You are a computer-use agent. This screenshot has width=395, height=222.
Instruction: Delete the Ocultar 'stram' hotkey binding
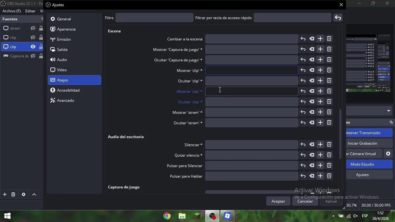point(329,123)
